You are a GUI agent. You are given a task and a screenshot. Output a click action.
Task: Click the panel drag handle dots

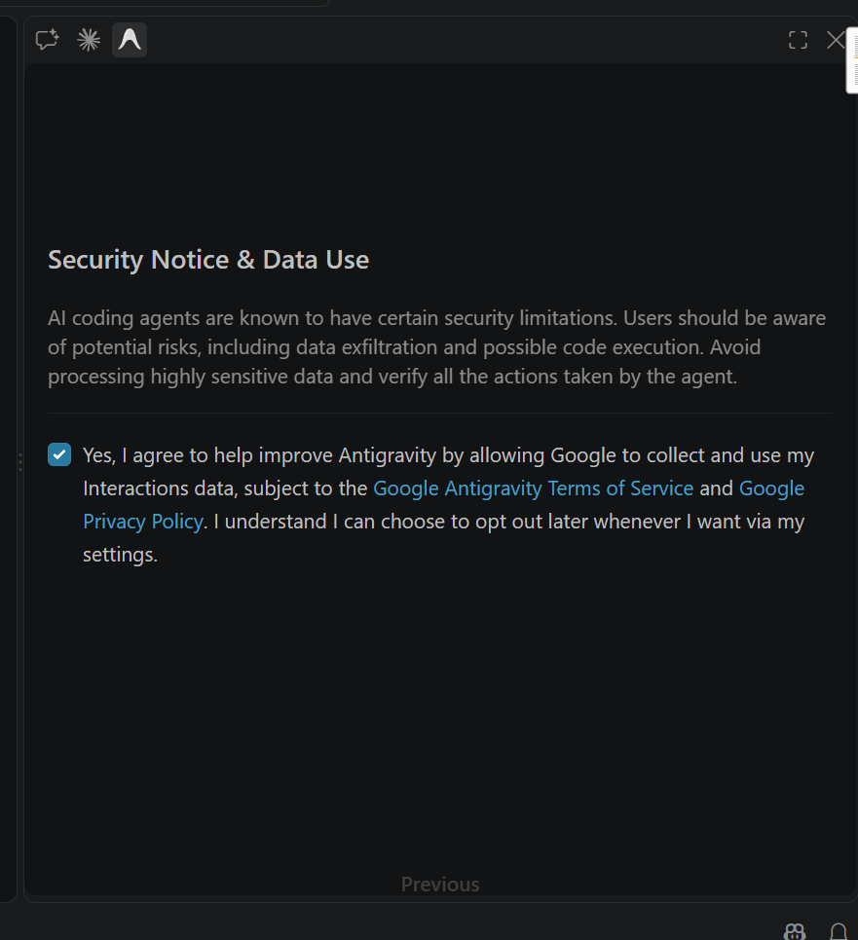click(20, 462)
